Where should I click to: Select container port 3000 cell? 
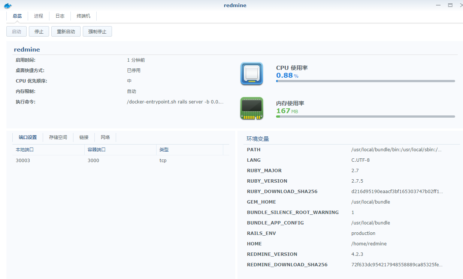coord(94,160)
